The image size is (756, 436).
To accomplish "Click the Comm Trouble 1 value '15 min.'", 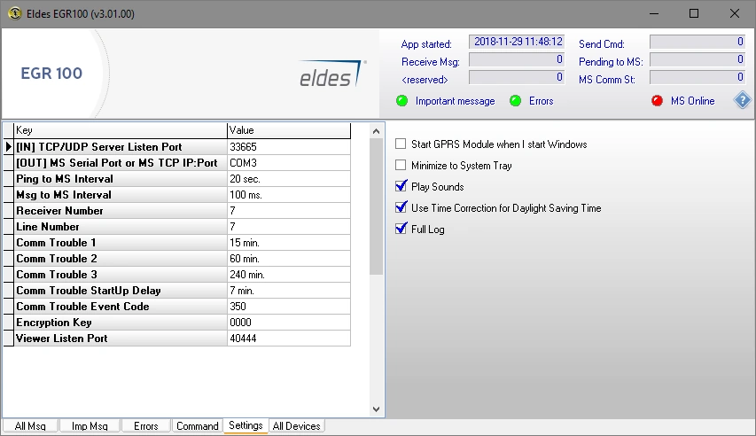I will coord(289,242).
